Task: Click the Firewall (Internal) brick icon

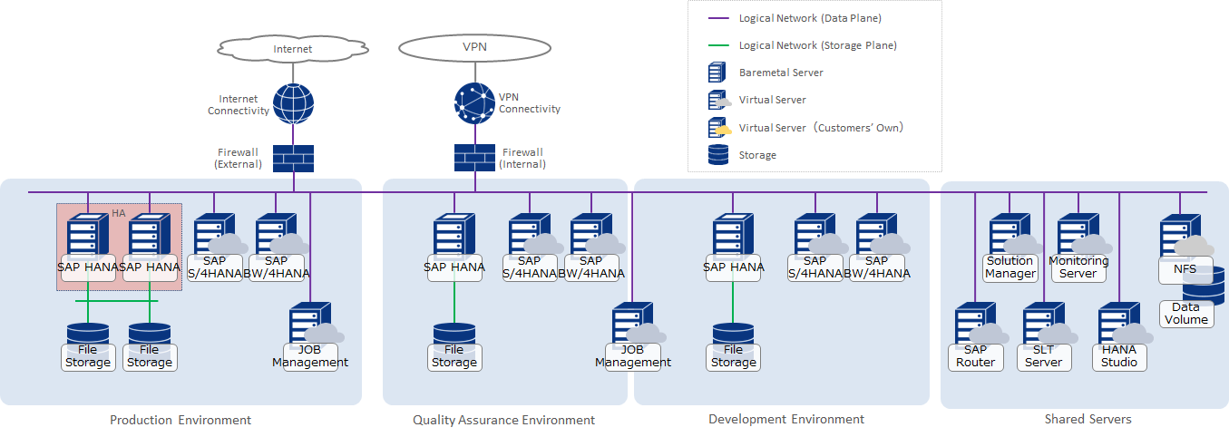Action: coord(474,158)
